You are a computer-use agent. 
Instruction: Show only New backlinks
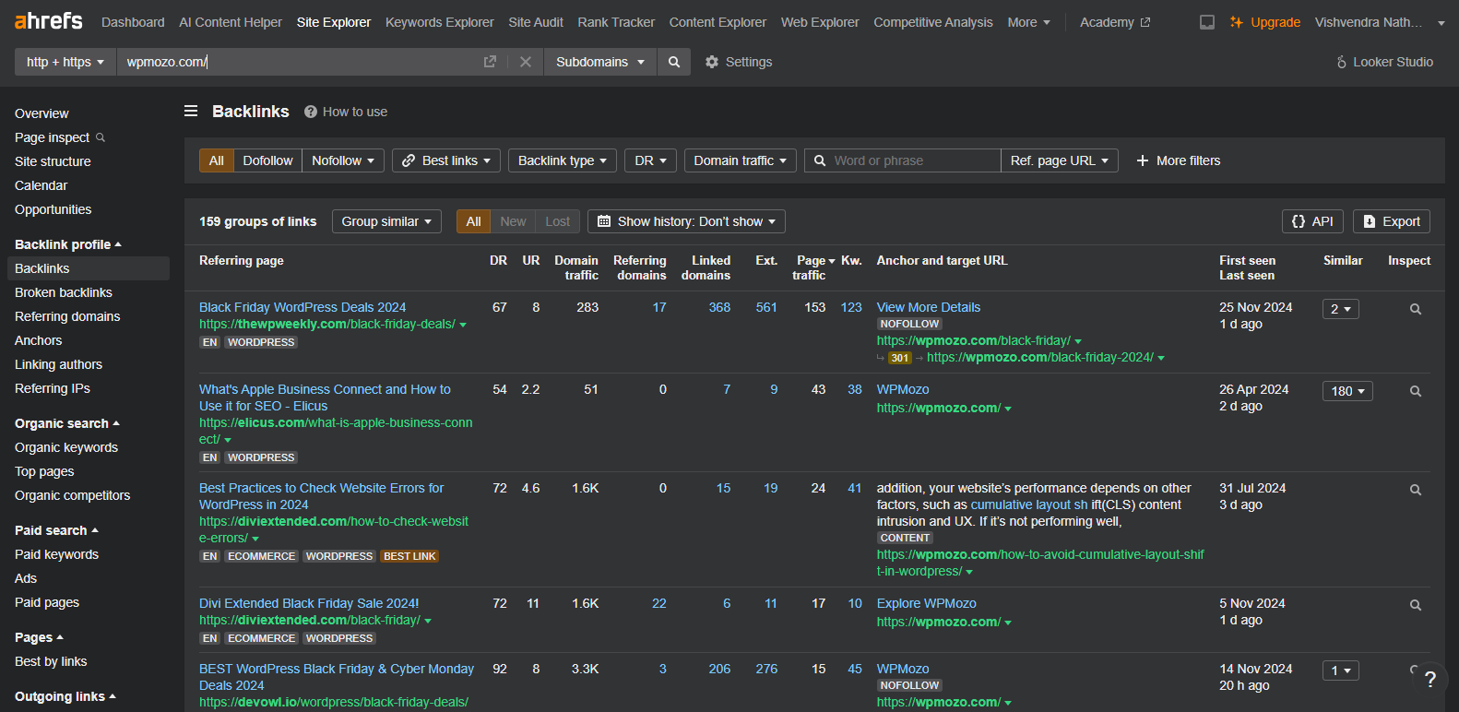(x=513, y=221)
